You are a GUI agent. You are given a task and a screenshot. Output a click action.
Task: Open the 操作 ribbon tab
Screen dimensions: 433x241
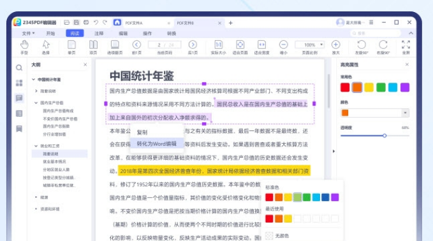pos(147,33)
